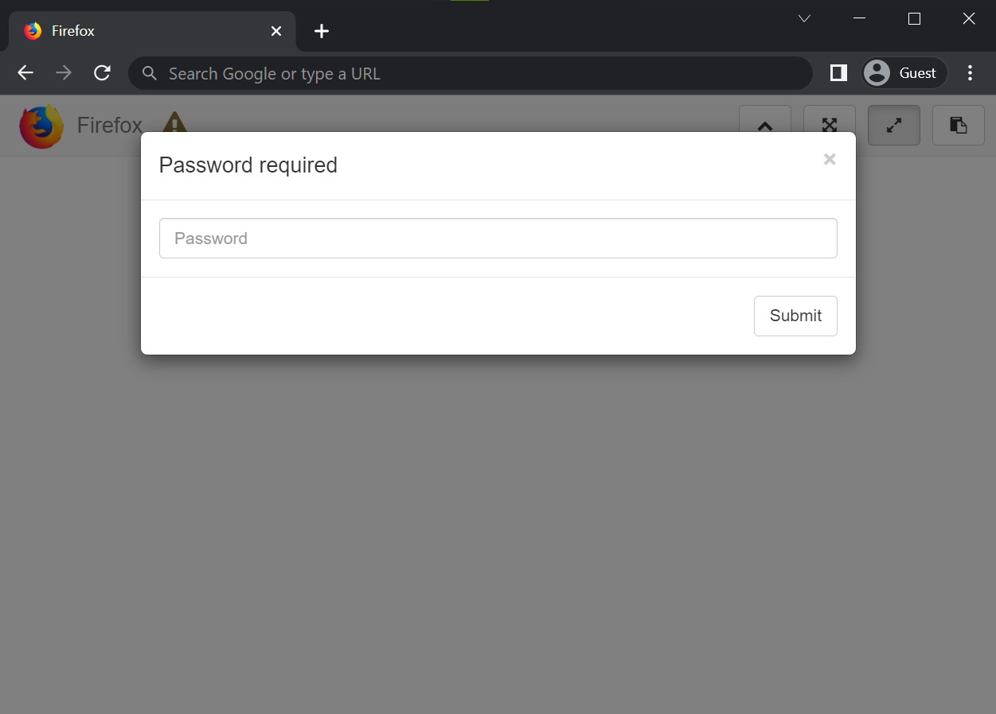This screenshot has width=996, height=714.
Task: Click the four-arrow fullscreen icon button
Action: (x=829, y=125)
